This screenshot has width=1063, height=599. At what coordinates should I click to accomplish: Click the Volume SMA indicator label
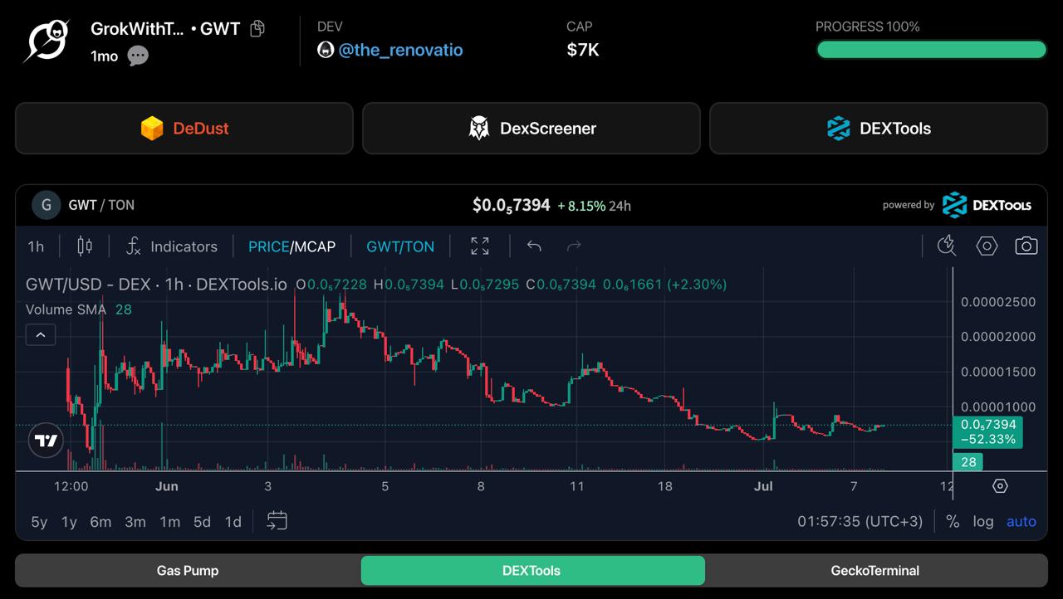pyautogui.click(x=66, y=309)
